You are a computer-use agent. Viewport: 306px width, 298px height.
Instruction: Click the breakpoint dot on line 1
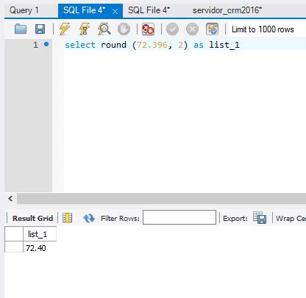pos(46,44)
